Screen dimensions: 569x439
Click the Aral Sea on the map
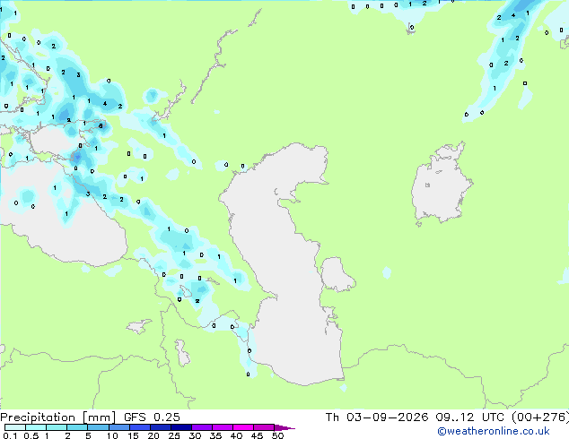coord(441,185)
